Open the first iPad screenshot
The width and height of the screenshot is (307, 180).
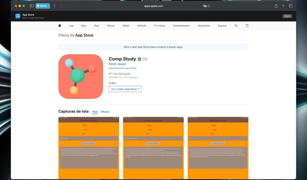pos(89,148)
